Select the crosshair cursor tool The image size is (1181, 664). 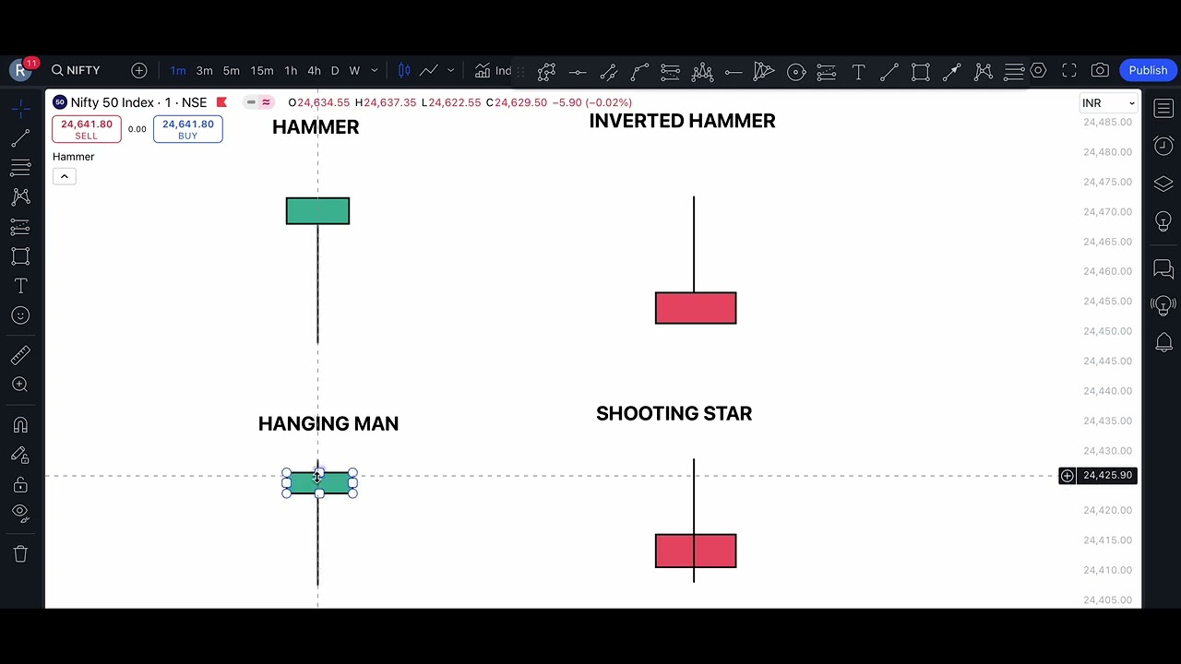pos(20,109)
